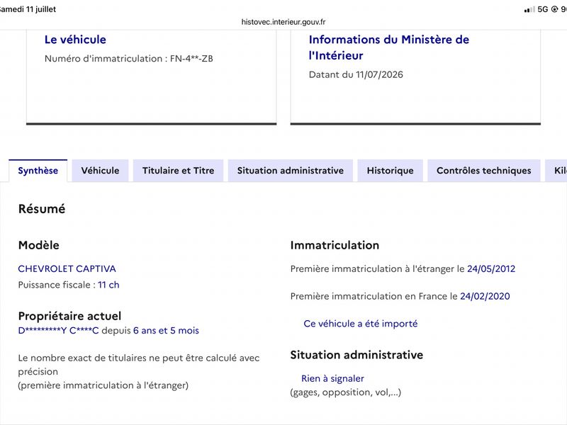
Task: Click the Informations du Ministère de l'Intérieur heading
Action: click(388, 47)
